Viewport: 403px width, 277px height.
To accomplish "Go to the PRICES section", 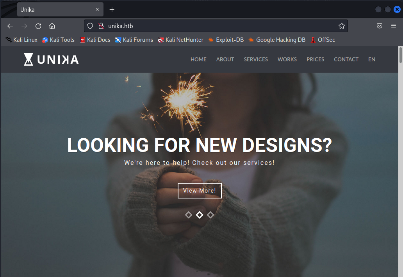I will coord(316,59).
